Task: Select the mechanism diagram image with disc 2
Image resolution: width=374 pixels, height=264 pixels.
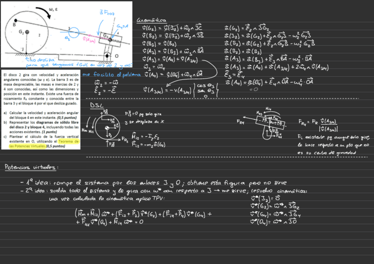Action: [67, 34]
